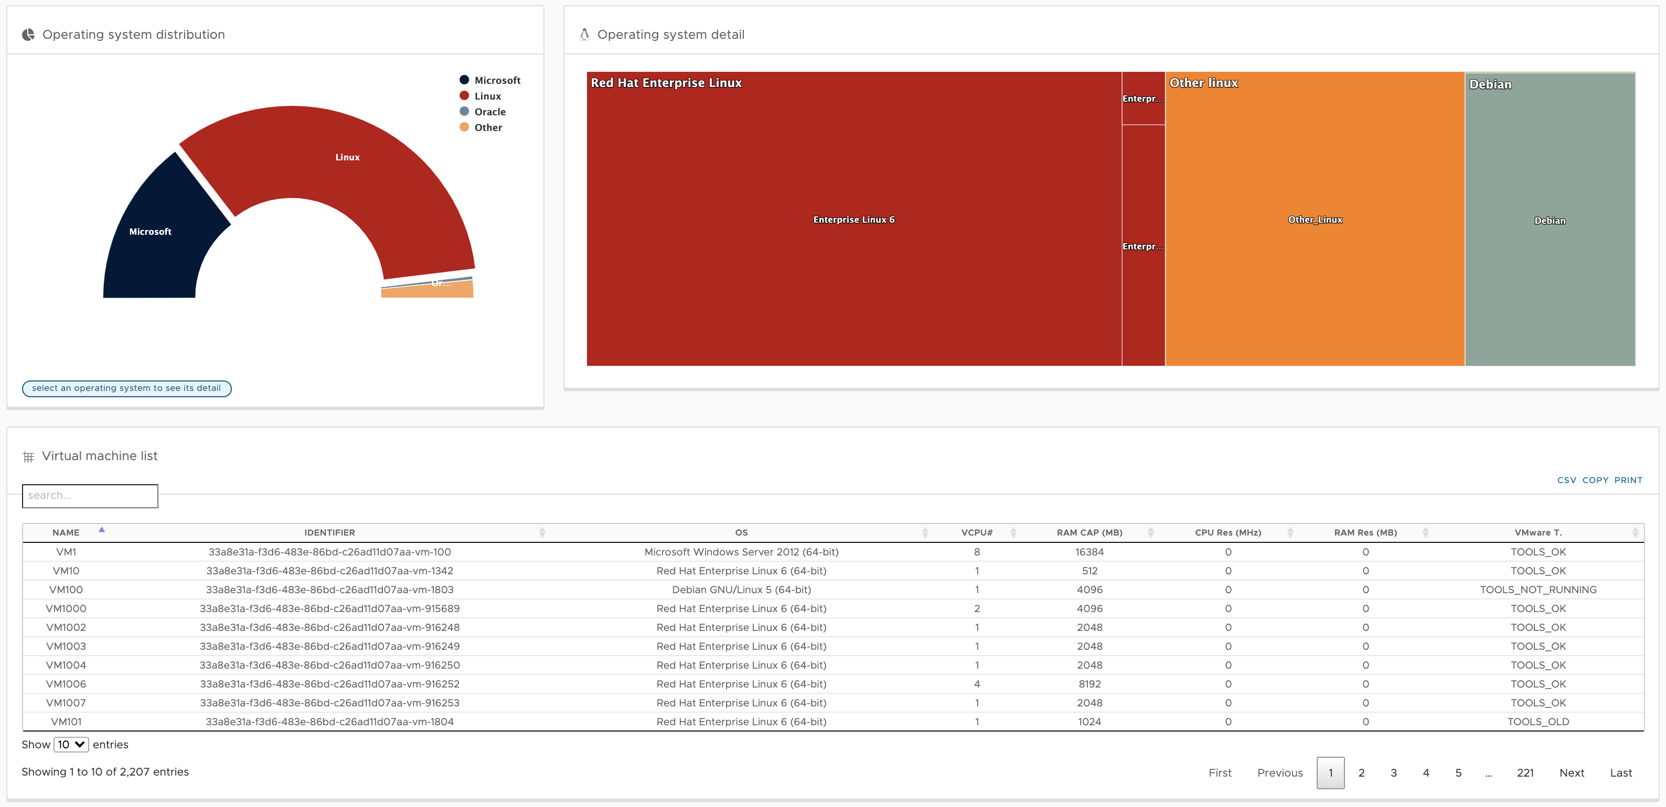
Task: Sort table by OS column
Action: pos(925,532)
